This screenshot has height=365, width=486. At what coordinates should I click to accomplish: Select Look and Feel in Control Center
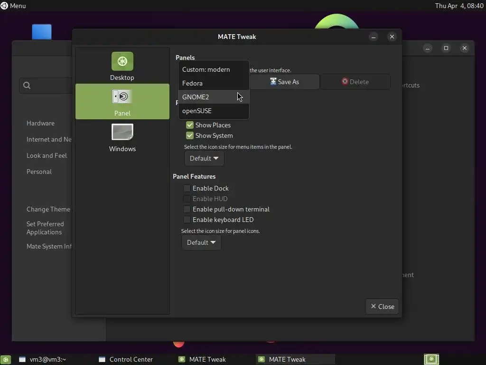(47, 155)
